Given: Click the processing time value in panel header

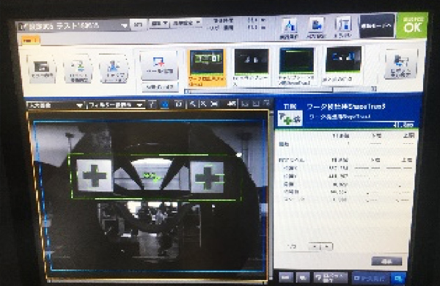Looking at the screenshot, I should (403, 125).
